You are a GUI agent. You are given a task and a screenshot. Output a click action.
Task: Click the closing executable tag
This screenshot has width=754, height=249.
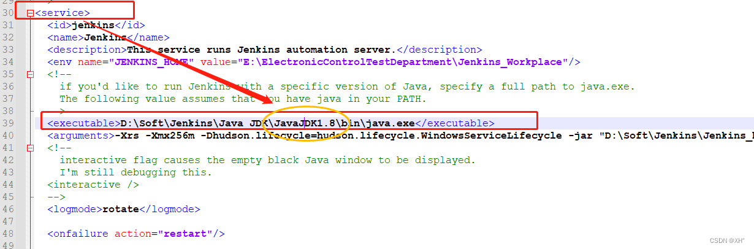pos(454,123)
